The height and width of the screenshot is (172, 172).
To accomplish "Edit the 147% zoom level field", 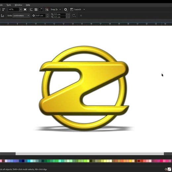I will (14, 10).
